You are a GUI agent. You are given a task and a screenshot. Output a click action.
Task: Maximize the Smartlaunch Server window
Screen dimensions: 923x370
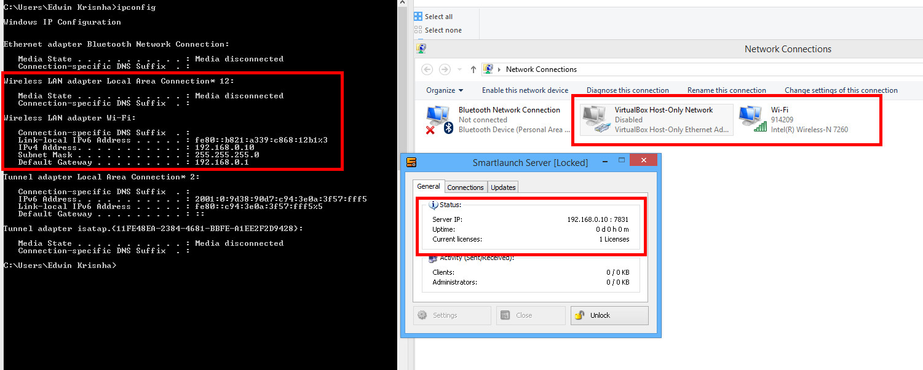click(x=622, y=161)
